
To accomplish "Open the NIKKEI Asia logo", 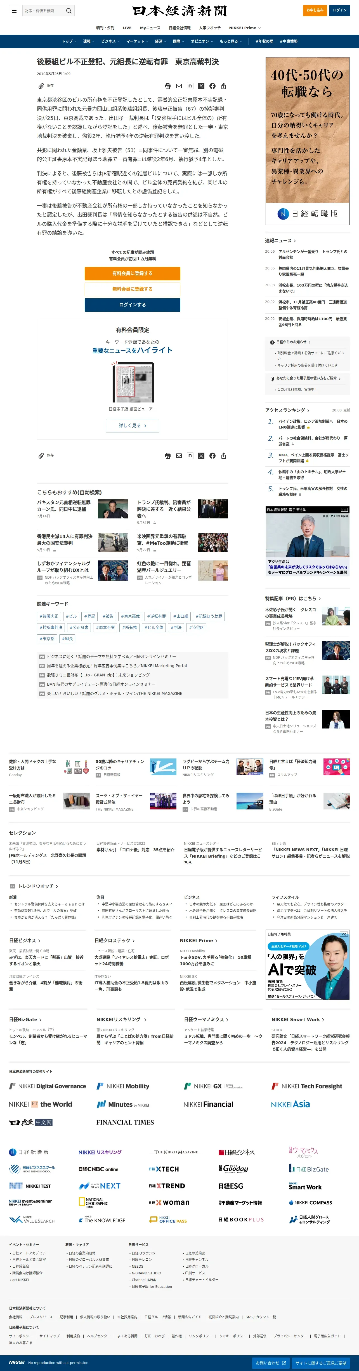I will pos(290,1104).
